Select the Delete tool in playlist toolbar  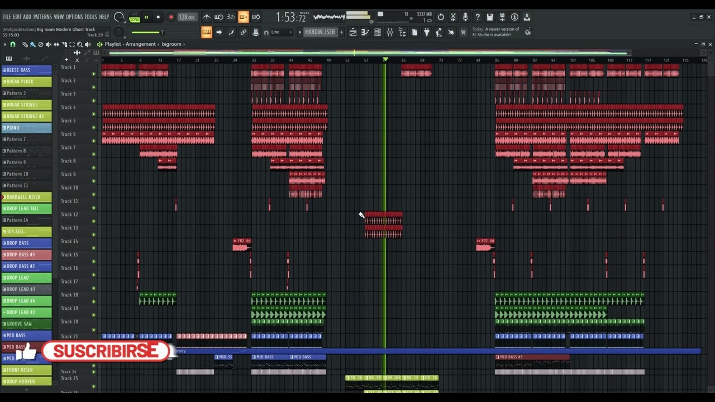click(41, 44)
